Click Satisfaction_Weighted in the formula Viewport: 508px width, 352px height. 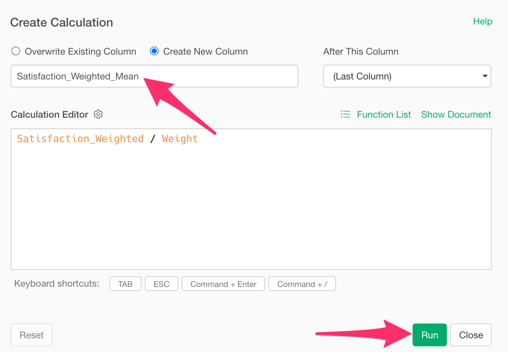(80, 139)
